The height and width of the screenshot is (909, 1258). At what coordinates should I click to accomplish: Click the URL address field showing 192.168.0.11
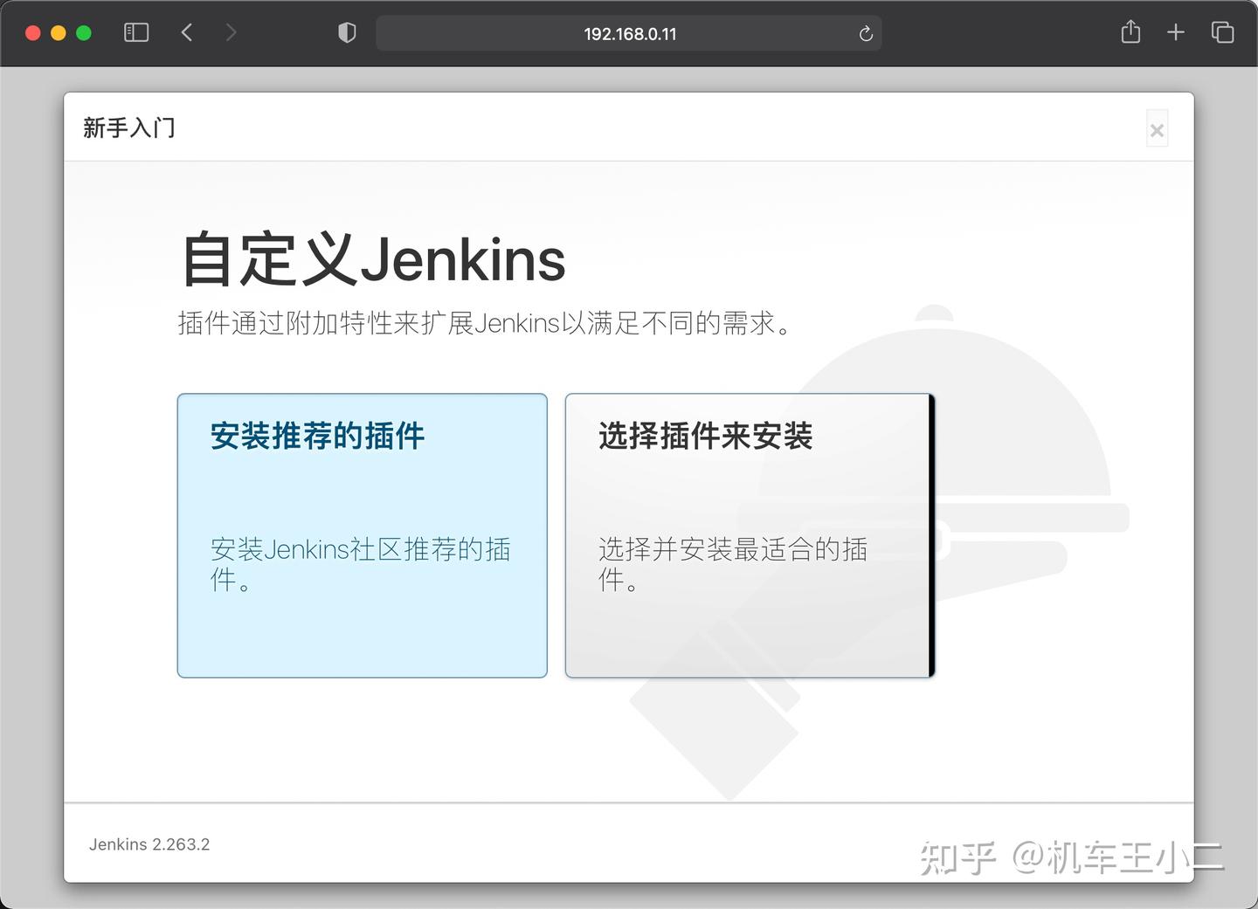click(x=628, y=33)
